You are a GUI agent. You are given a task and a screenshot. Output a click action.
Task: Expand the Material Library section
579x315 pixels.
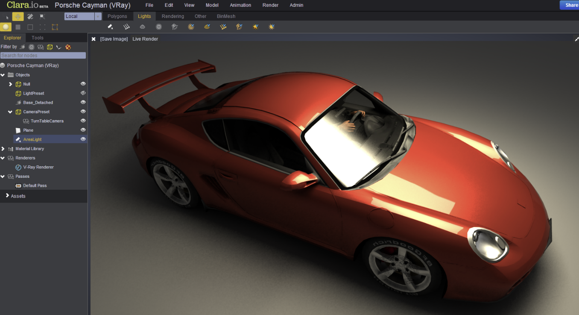pyautogui.click(x=3, y=149)
